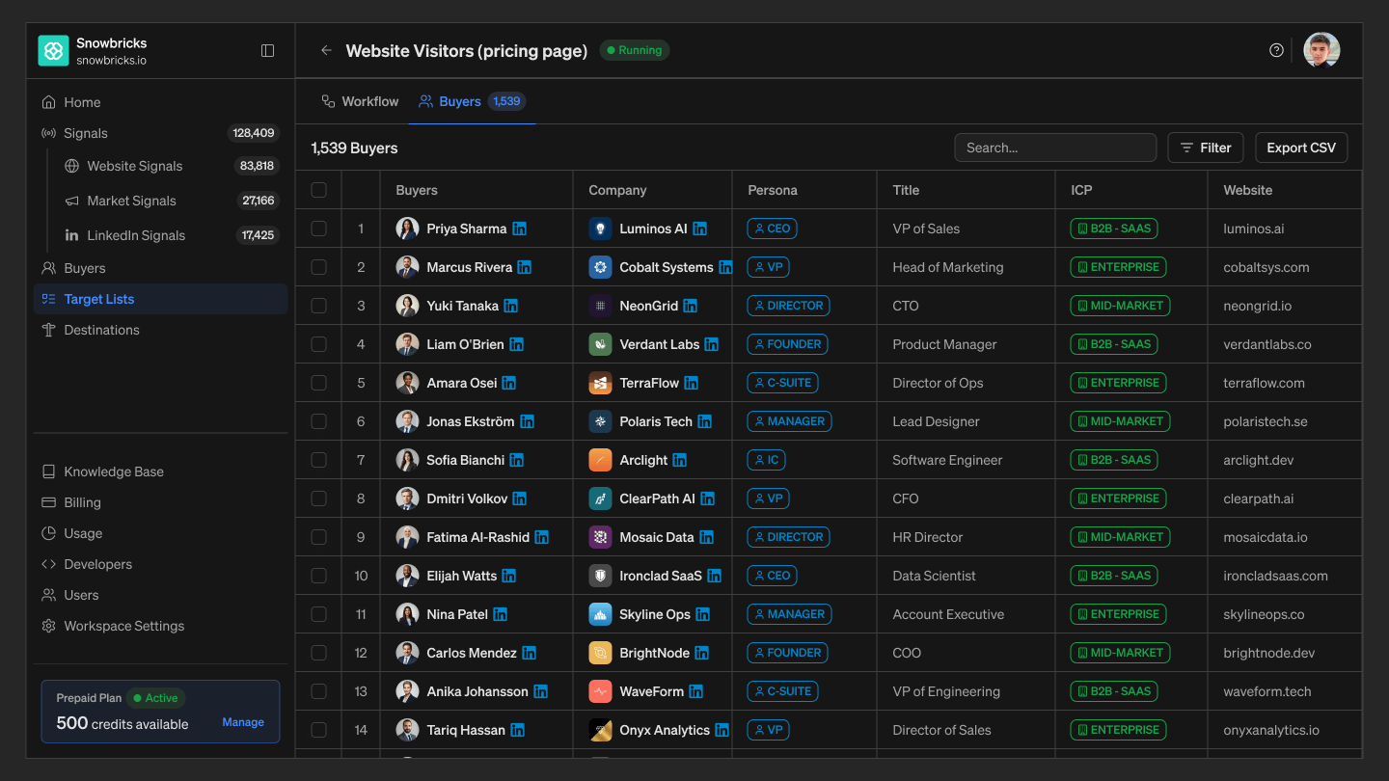The image size is (1389, 781).
Task: Click the Snowbricks logo icon
Action: tap(53, 51)
